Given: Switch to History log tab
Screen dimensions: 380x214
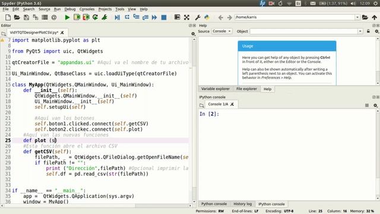Looking at the screenshot, I should click(x=243, y=204).
